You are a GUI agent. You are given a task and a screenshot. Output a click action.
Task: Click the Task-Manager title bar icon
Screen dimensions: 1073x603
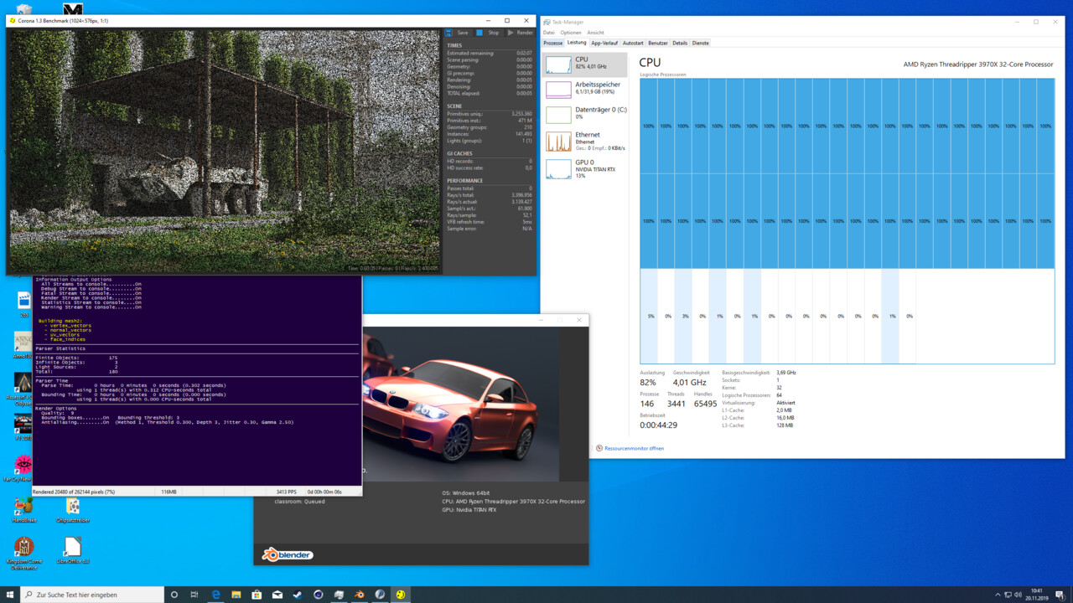click(547, 22)
